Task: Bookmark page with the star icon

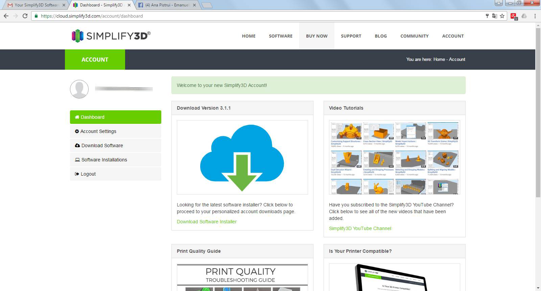Action: coord(502,16)
